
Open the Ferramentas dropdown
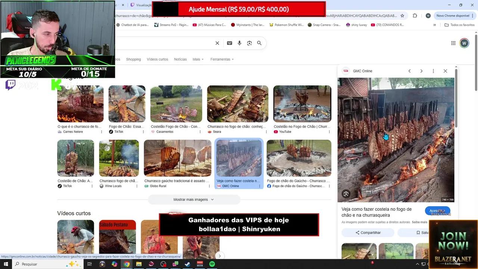[x=222, y=59]
